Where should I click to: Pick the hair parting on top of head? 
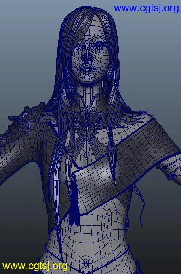tap(94, 13)
